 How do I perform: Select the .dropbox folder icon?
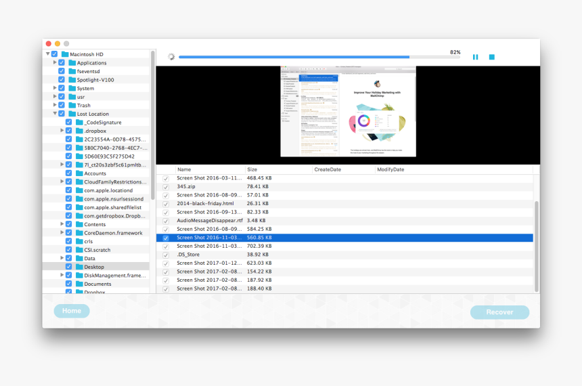tap(79, 131)
